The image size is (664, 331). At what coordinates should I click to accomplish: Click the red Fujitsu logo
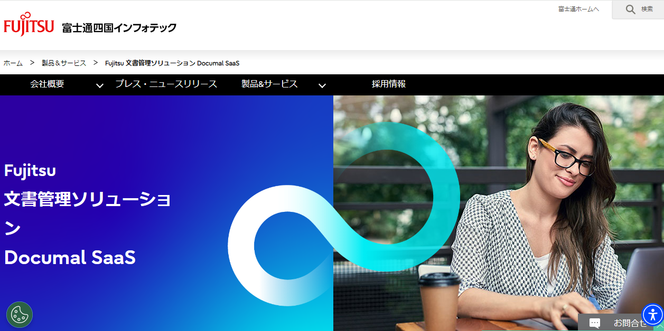pyautogui.click(x=29, y=24)
